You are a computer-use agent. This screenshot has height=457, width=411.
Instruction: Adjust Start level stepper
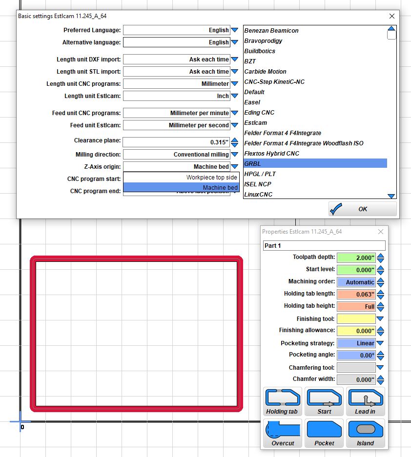tap(380, 270)
